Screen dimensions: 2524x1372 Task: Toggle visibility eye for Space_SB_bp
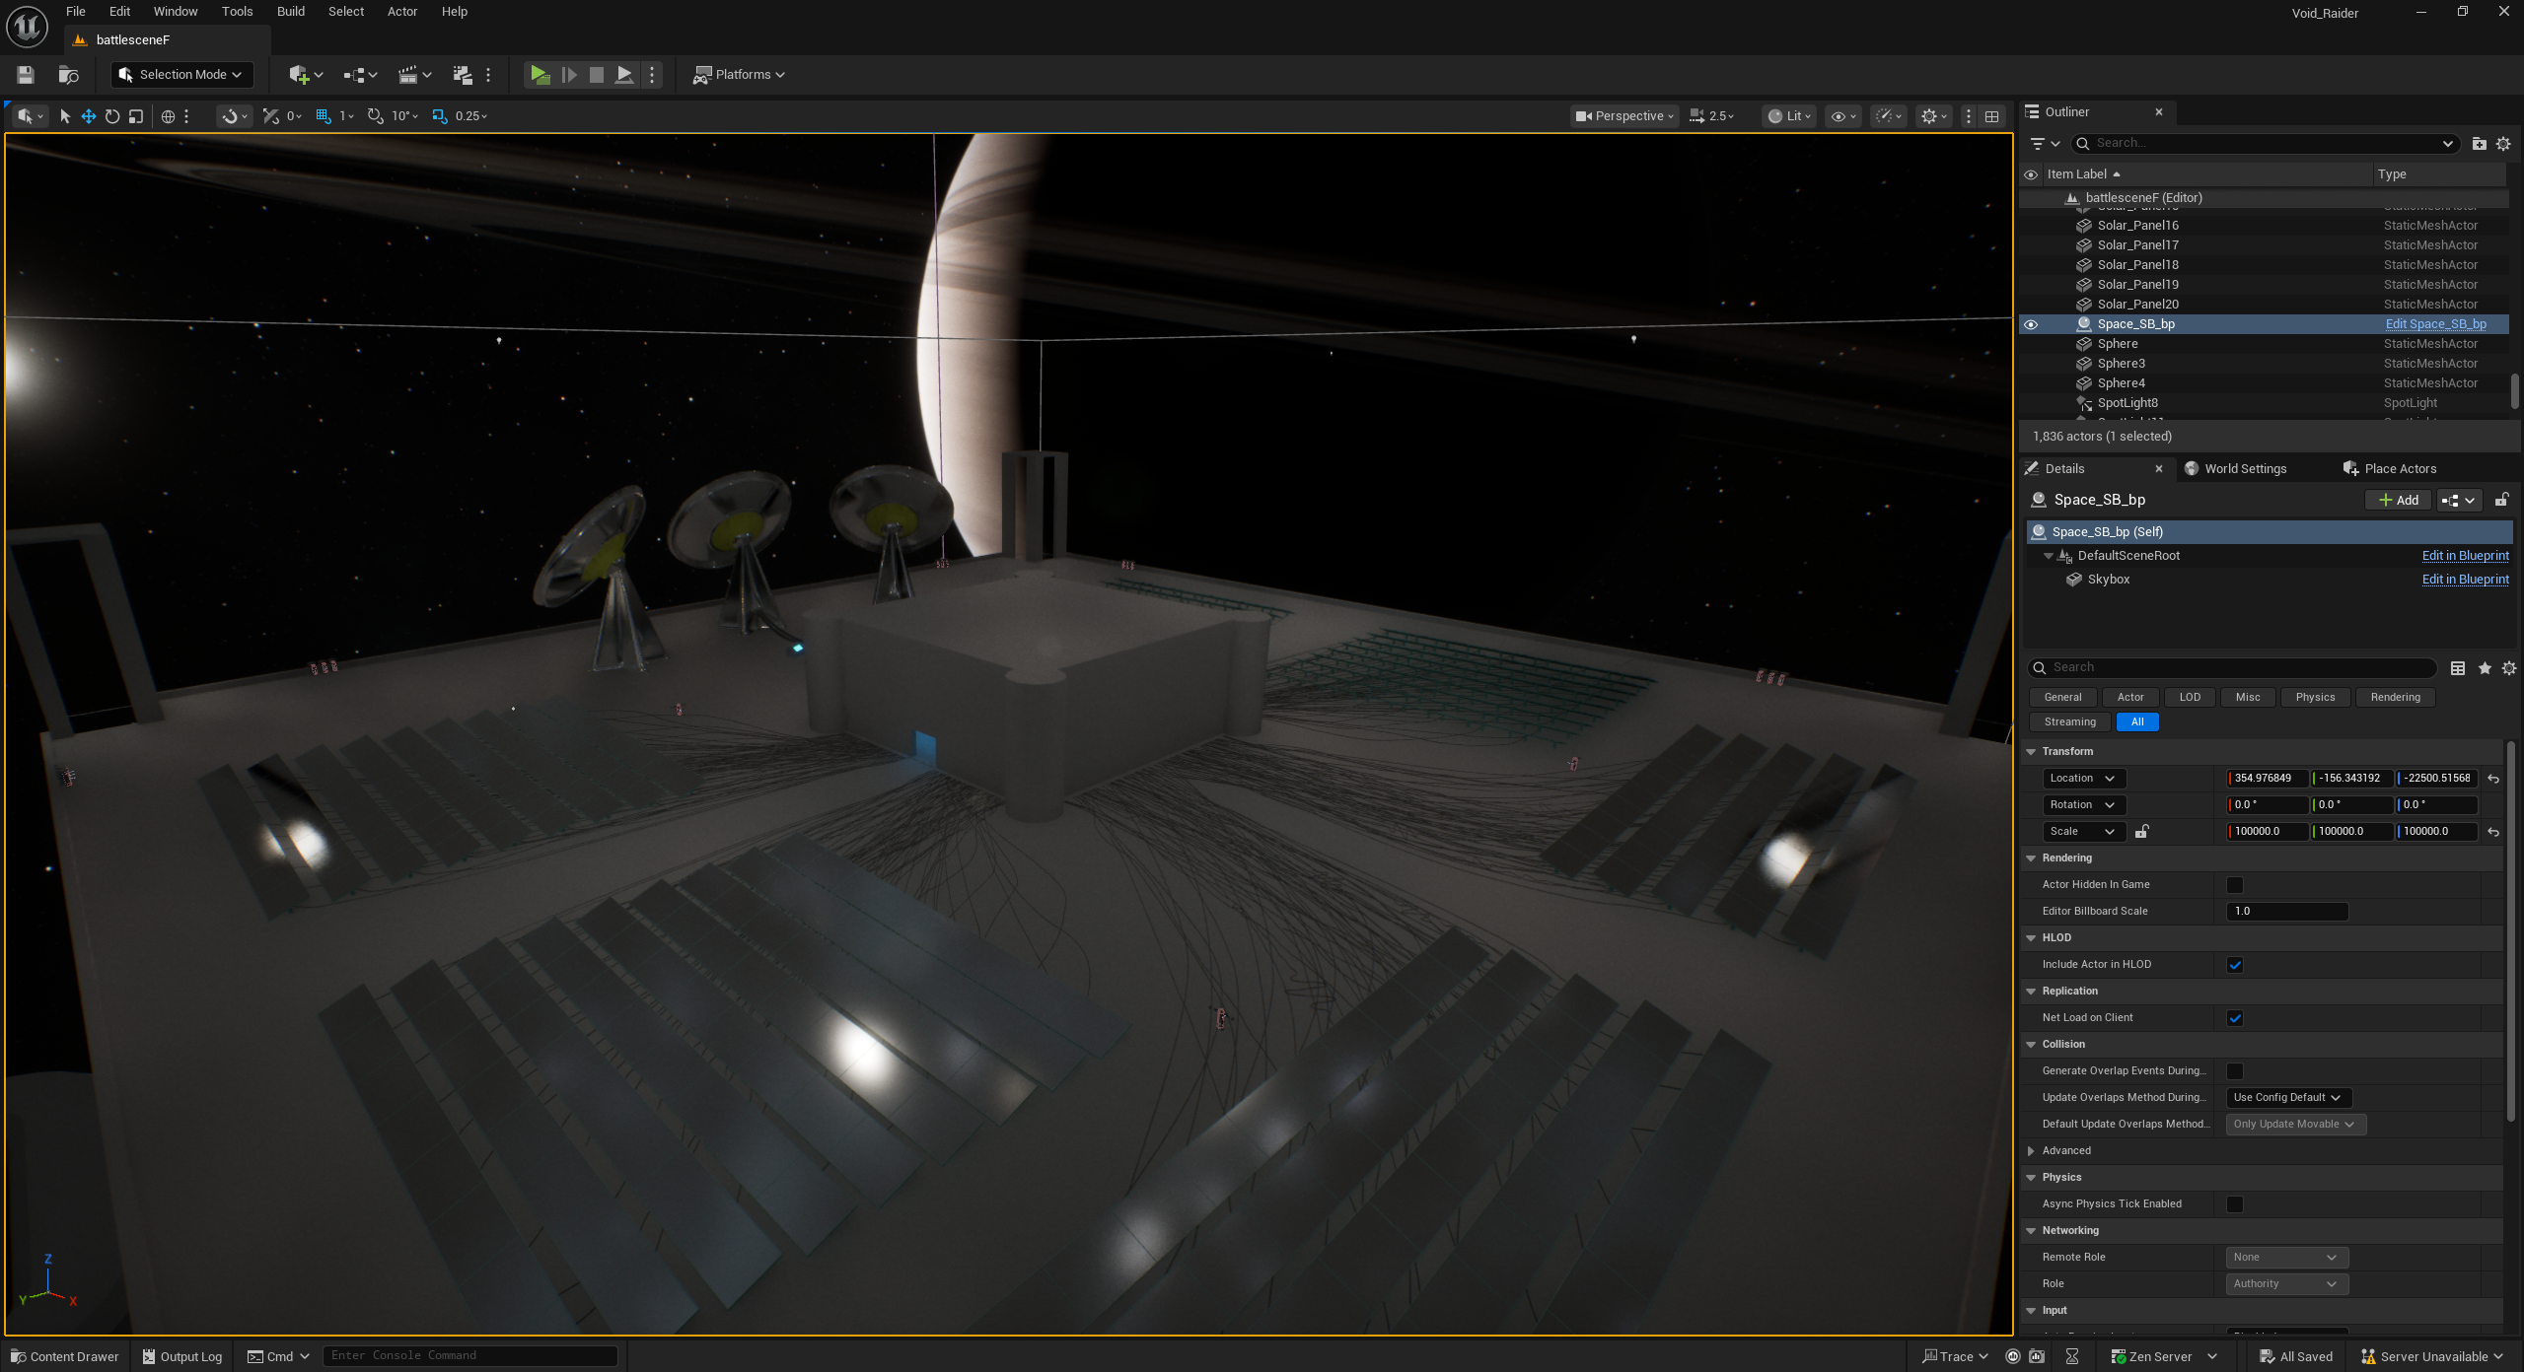(2030, 324)
